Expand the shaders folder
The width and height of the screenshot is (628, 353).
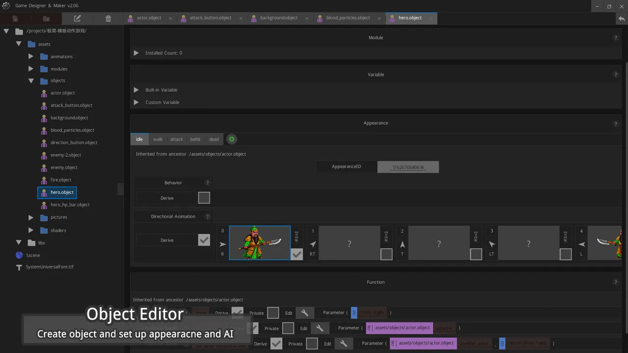(x=31, y=230)
